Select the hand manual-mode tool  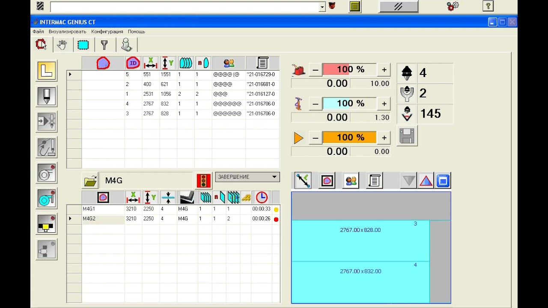point(62,44)
